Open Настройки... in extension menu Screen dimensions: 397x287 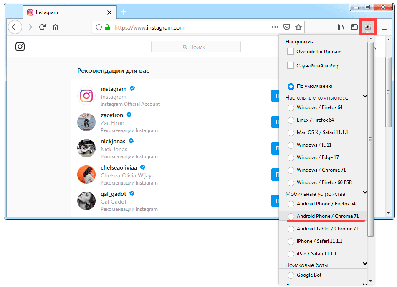click(x=300, y=42)
